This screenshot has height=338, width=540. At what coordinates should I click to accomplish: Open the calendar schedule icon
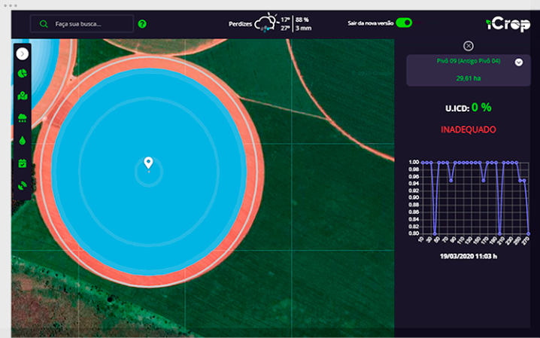(x=23, y=163)
